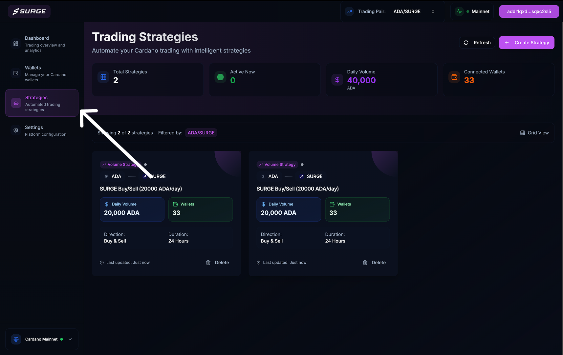
Task: Click the trash icon on first strategy card
Action: point(208,263)
